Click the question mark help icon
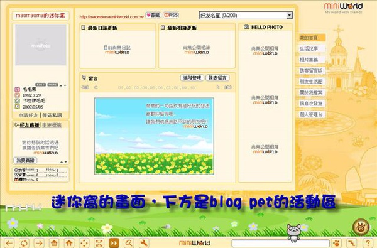This screenshot has width=377, height=248. pyautogui.click(x=368, y=243)
